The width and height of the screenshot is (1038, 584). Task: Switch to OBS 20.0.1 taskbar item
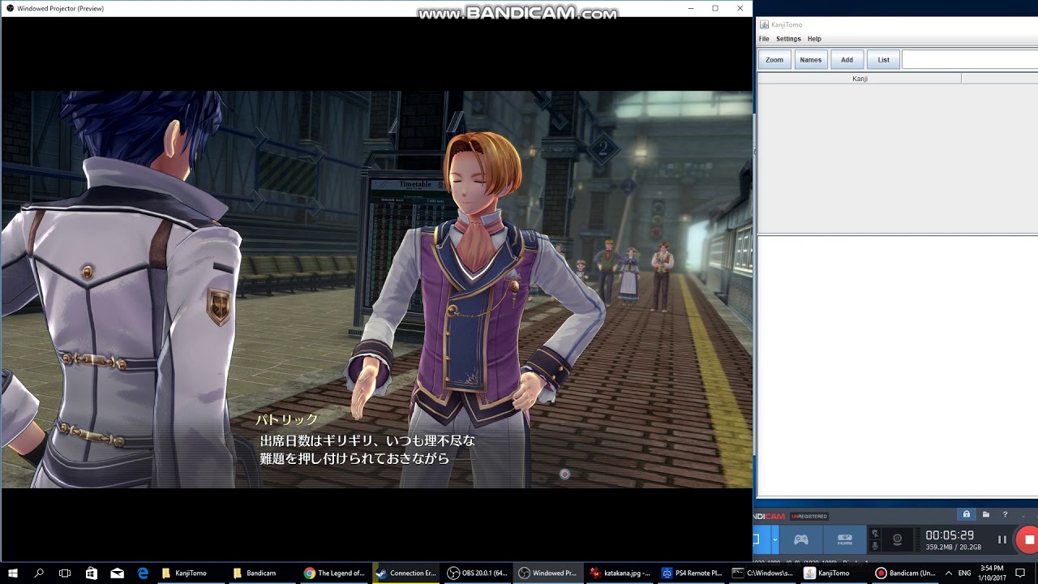[478, 573]
